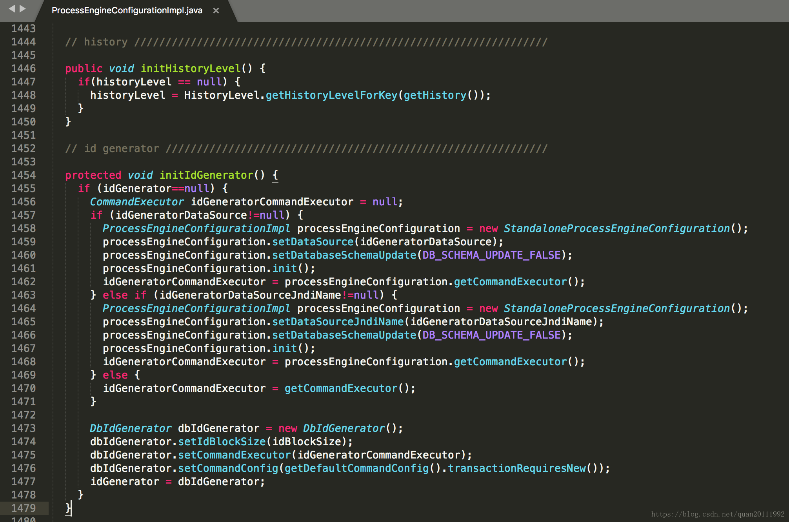Click getCommandExecutor() on line 1462
The width and height of the screenshot is (789, 522).
click(x=517, y=282)
